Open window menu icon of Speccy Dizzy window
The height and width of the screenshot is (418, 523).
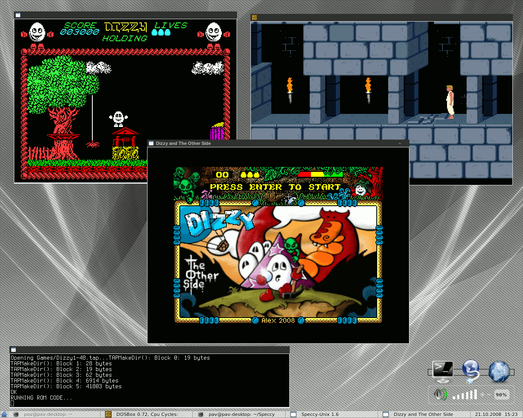tap(18, 15)
